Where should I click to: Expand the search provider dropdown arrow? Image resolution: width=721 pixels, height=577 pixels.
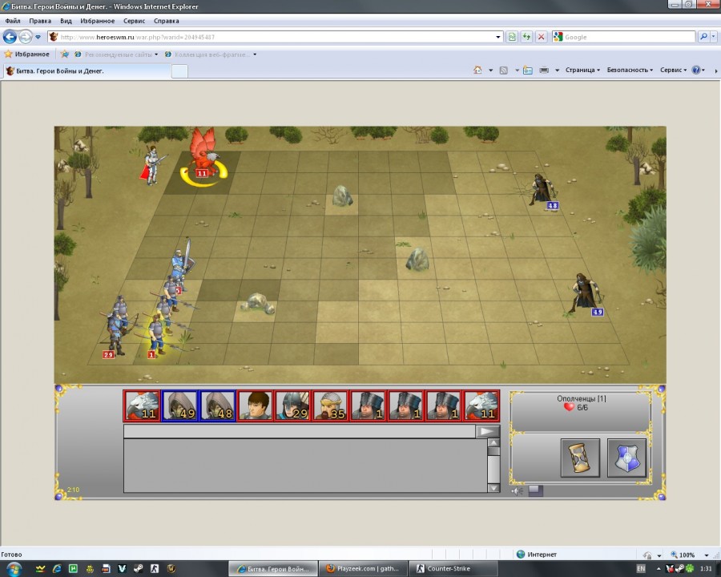(x=713, y=37)
